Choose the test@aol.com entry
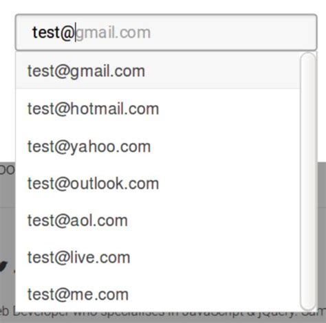326x323 pixels. coord(157,221)
